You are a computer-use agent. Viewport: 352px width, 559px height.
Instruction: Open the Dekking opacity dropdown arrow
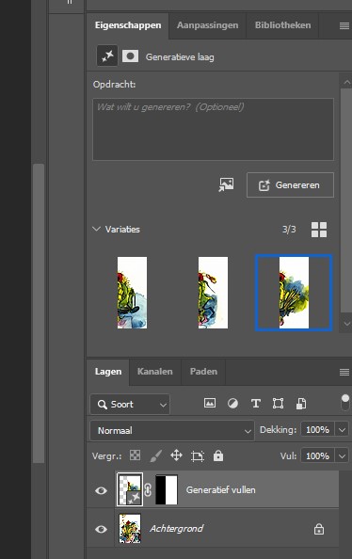[x=342, y=430]
